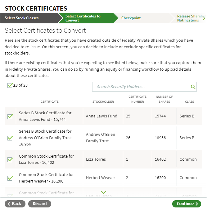Image resolution: width=207 pixels, height=209 pixels.
Task: Uncheck the Andrew O'Brien Family Trust checkbox
Action: pos(10,138)
